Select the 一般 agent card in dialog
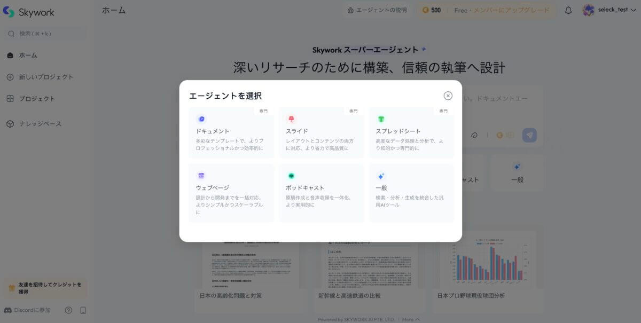This screenshot has height=323, width=641. point(411,193)
